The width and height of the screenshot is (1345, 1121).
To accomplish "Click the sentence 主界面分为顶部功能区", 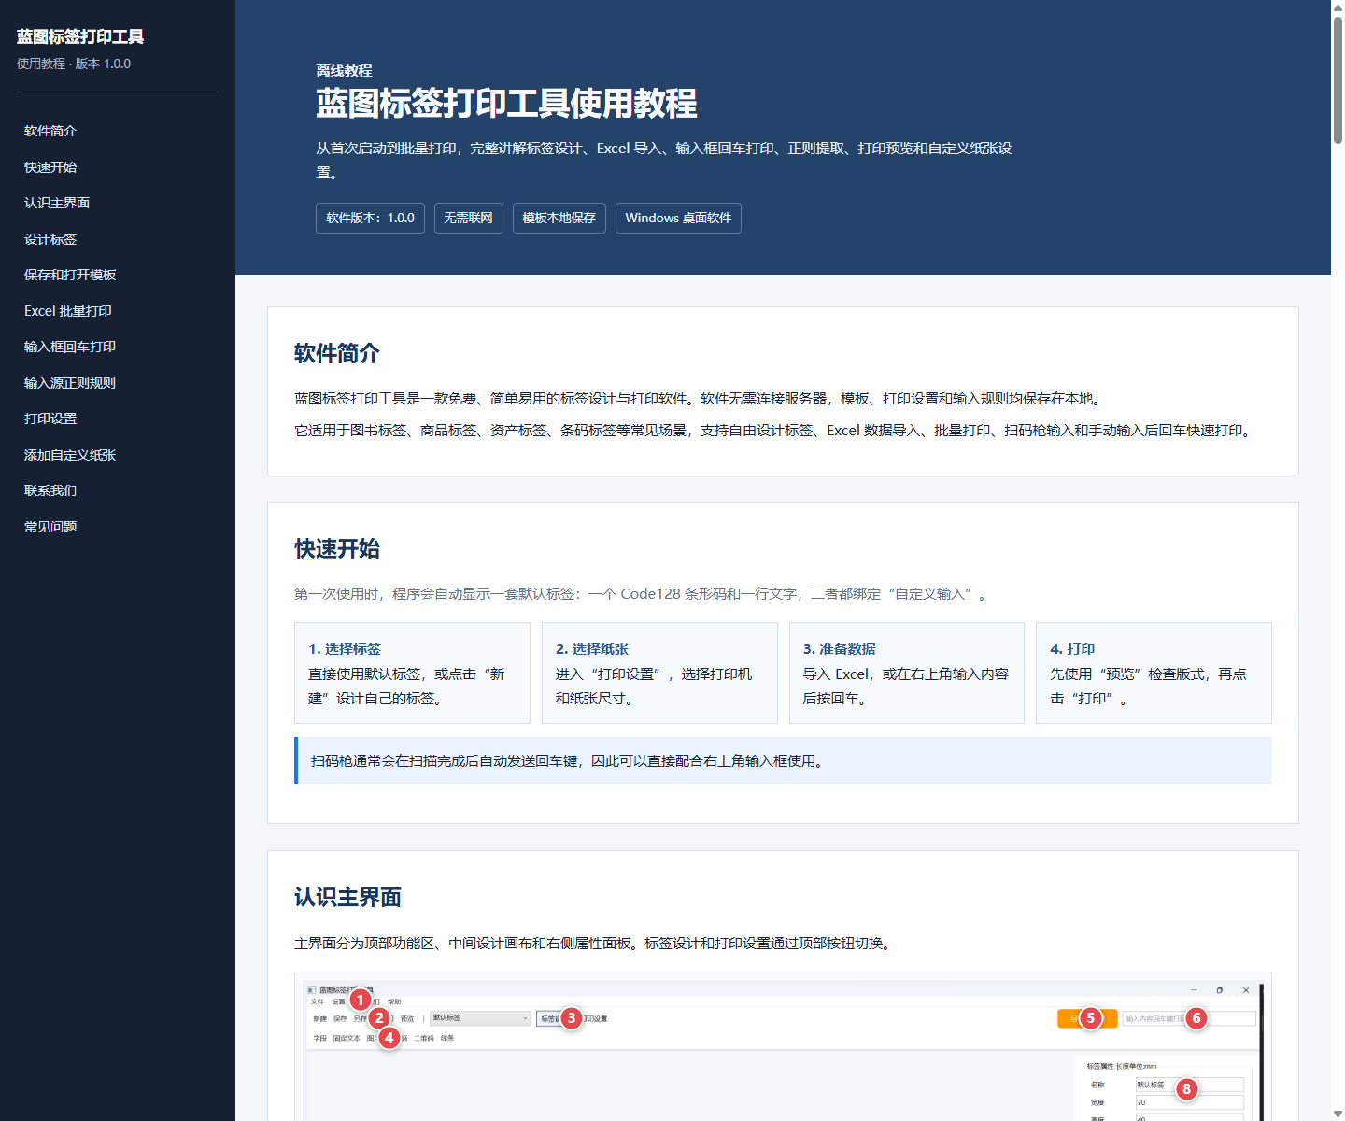I will [594, 944].
